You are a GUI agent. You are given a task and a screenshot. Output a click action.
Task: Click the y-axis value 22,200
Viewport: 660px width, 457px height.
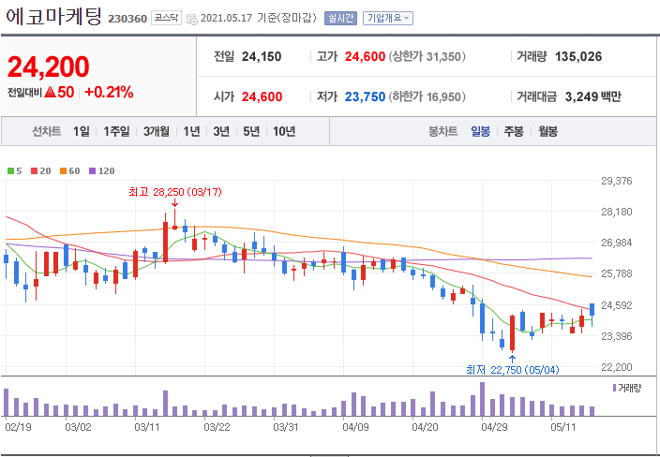click(617, 367)
